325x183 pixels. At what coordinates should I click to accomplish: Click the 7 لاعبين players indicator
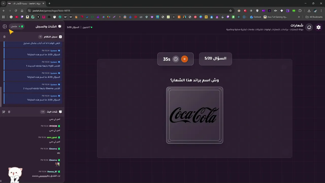tap(87, 27)
